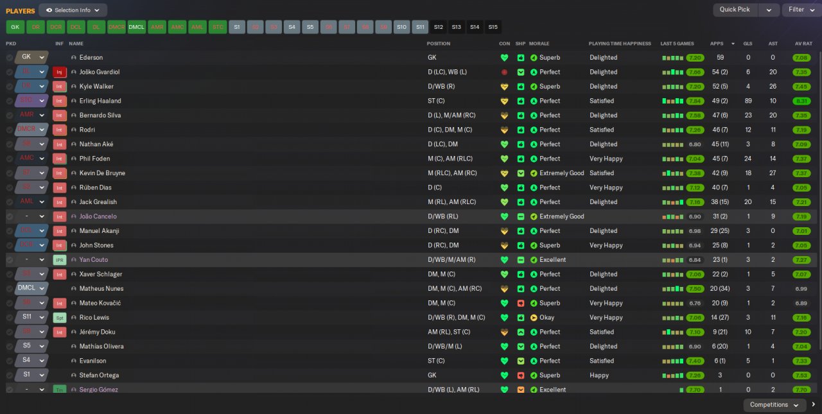
Task: Click the Int status badge for Kyle Walker
Action: click(60, 86)
